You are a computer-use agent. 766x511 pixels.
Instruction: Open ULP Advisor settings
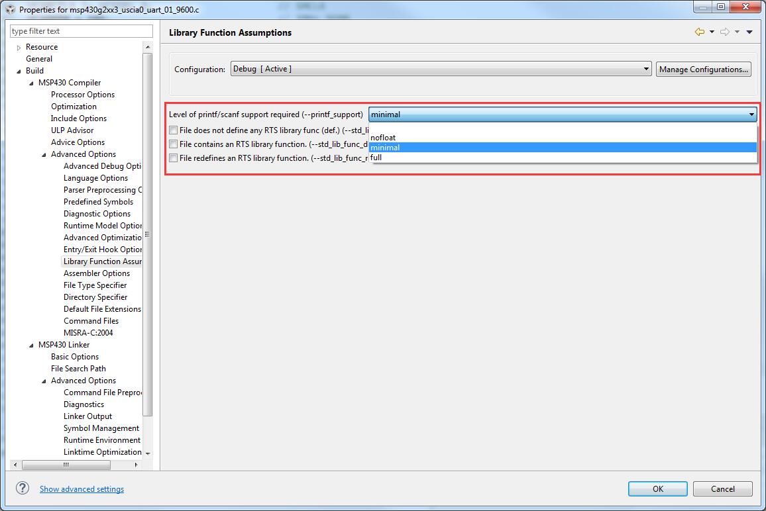[x=72, y=130]
